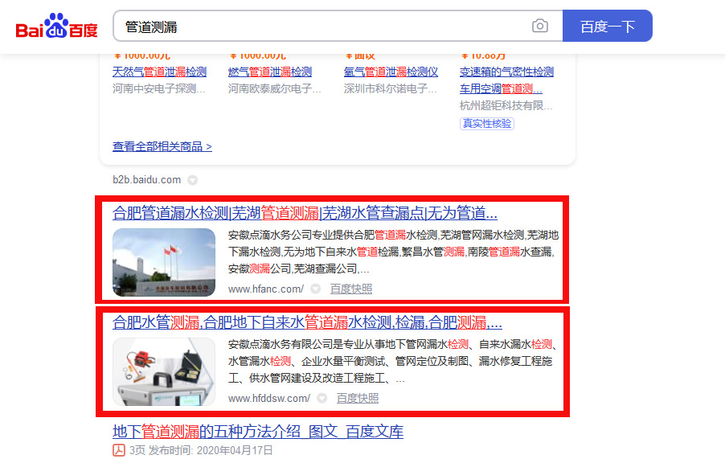Open 百度快照 for www.hfanc.com result
This screenshot has height=459, width=725.
(351, 289)
